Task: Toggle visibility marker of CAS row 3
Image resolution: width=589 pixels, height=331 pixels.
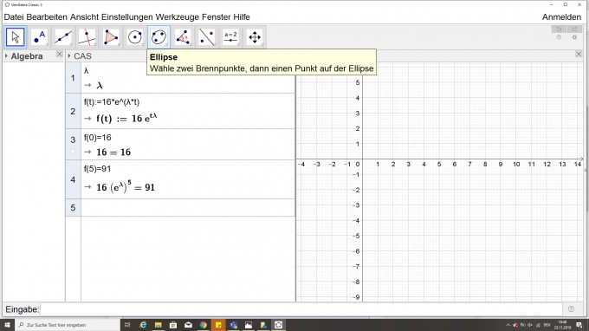Action: pos(73,152)
